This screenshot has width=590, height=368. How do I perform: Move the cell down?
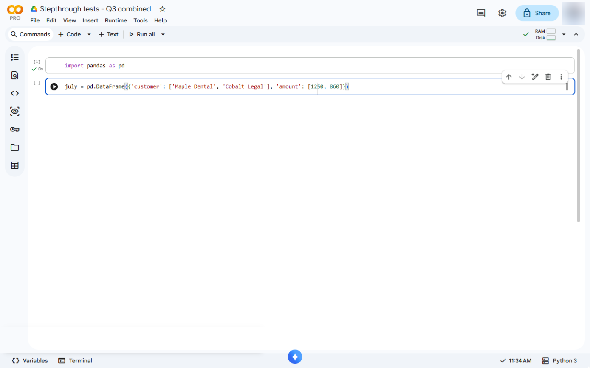pyautogui.click(x=522, y=77)
